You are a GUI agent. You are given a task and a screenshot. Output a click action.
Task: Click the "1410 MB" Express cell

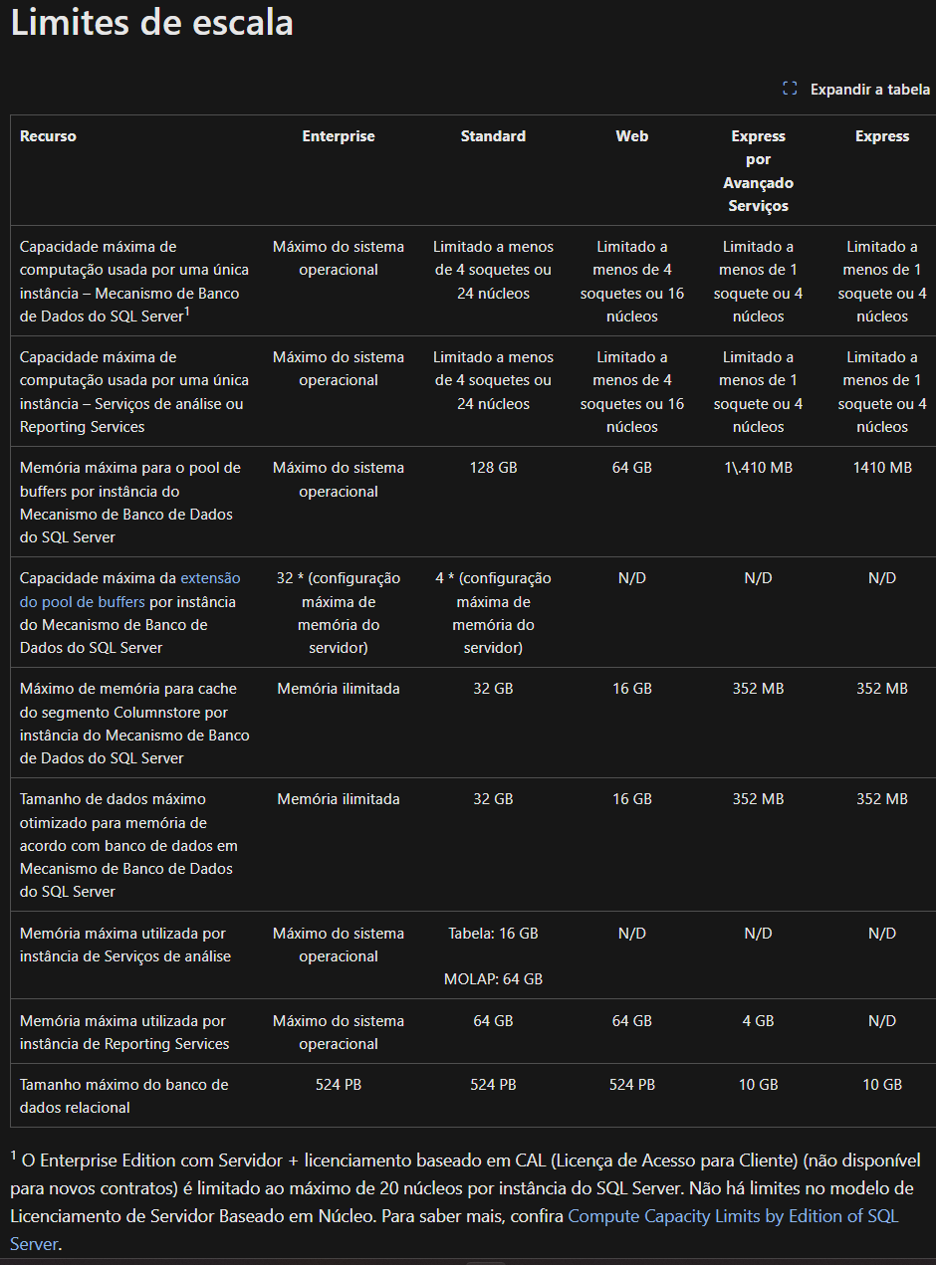(882, 468)
